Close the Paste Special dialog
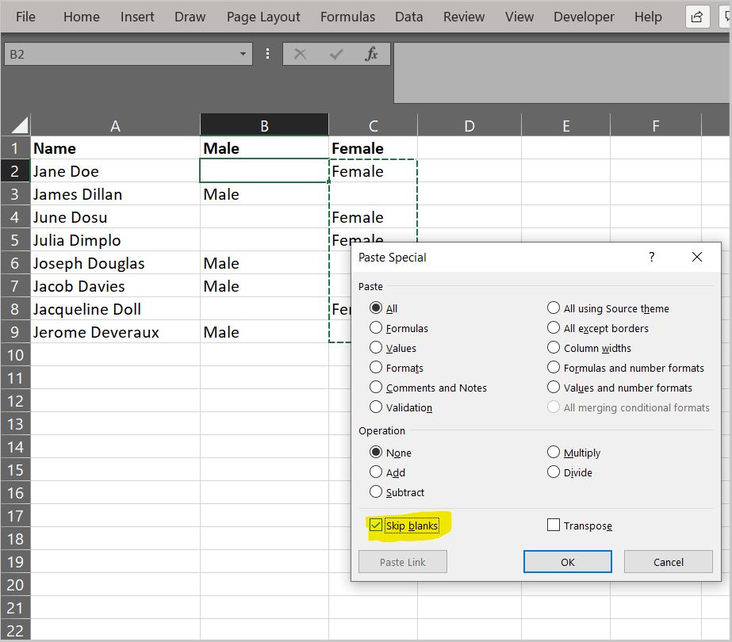The height and width of the screenshot is (642, 732). coord(697,257)
